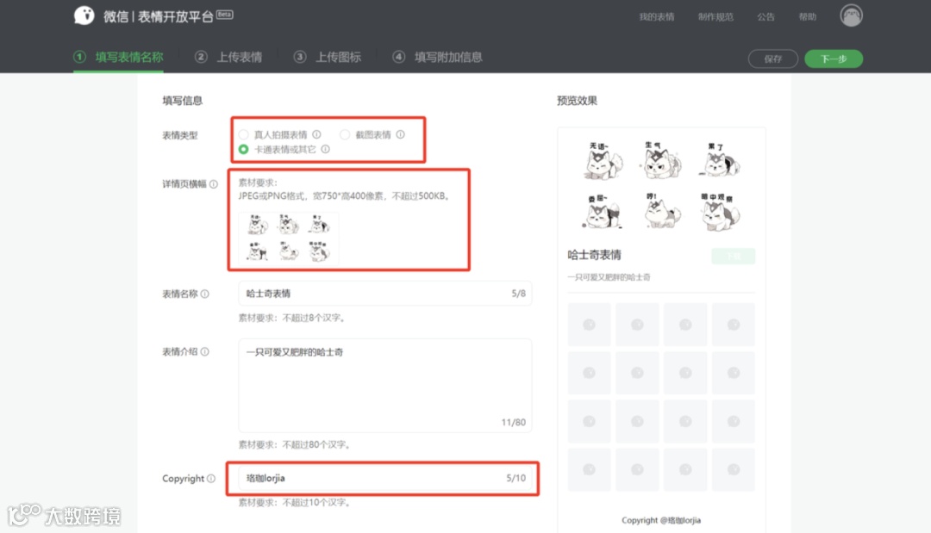Click info icon next to 卡通表情或其它
931x533 pixels.
325,150
